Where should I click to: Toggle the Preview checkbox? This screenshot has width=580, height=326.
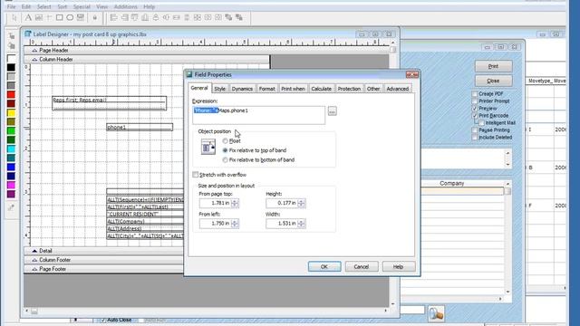coord(475,109)
